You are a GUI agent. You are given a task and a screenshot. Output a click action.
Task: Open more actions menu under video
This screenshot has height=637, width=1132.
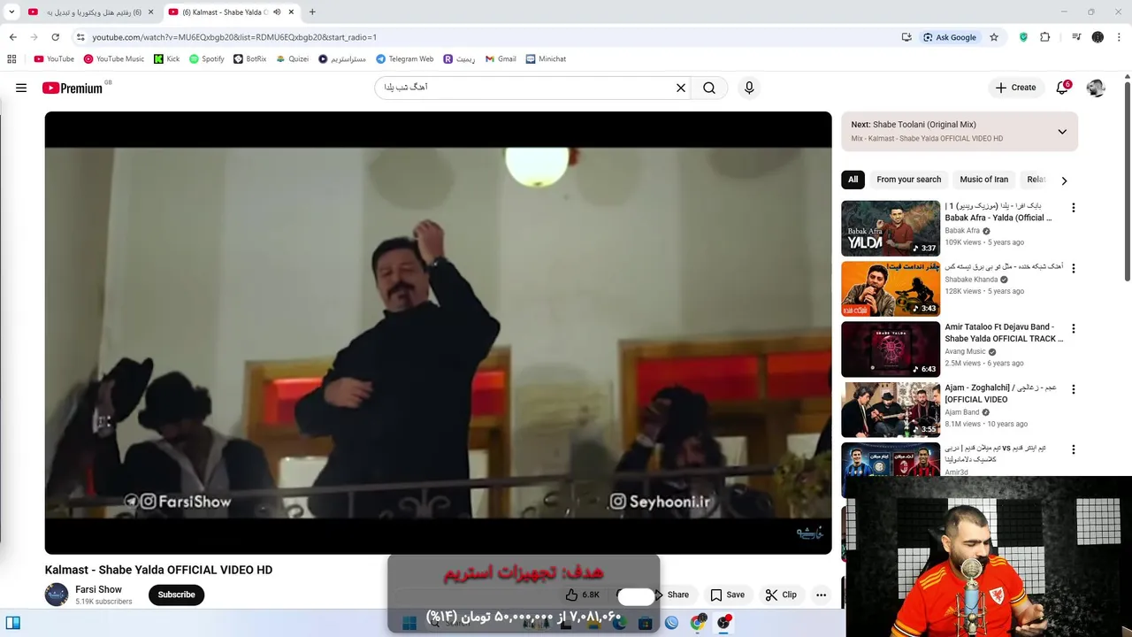click(x=821, y=595)
